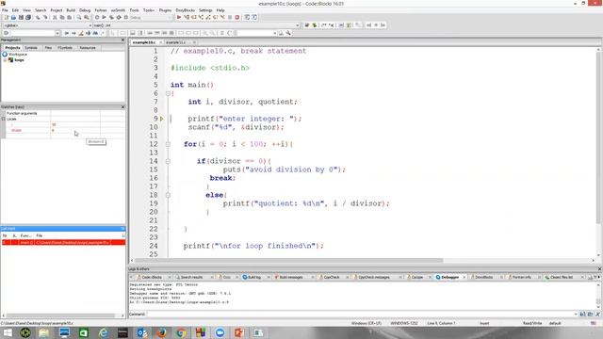
Task: Click the Windows Start button
Action: [8, 332]
